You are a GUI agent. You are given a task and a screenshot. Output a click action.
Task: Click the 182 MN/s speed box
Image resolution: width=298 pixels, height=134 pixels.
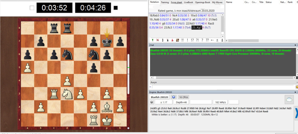pos(221,102)
